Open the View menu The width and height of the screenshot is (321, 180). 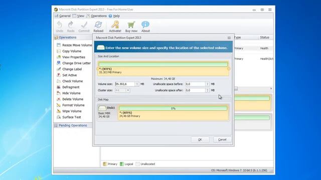coord(78,16)
